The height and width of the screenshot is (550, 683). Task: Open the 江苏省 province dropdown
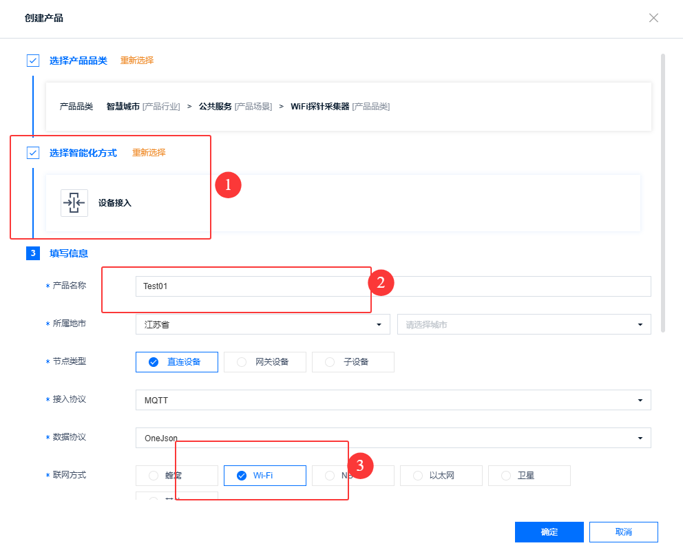(x=262, y=324)
